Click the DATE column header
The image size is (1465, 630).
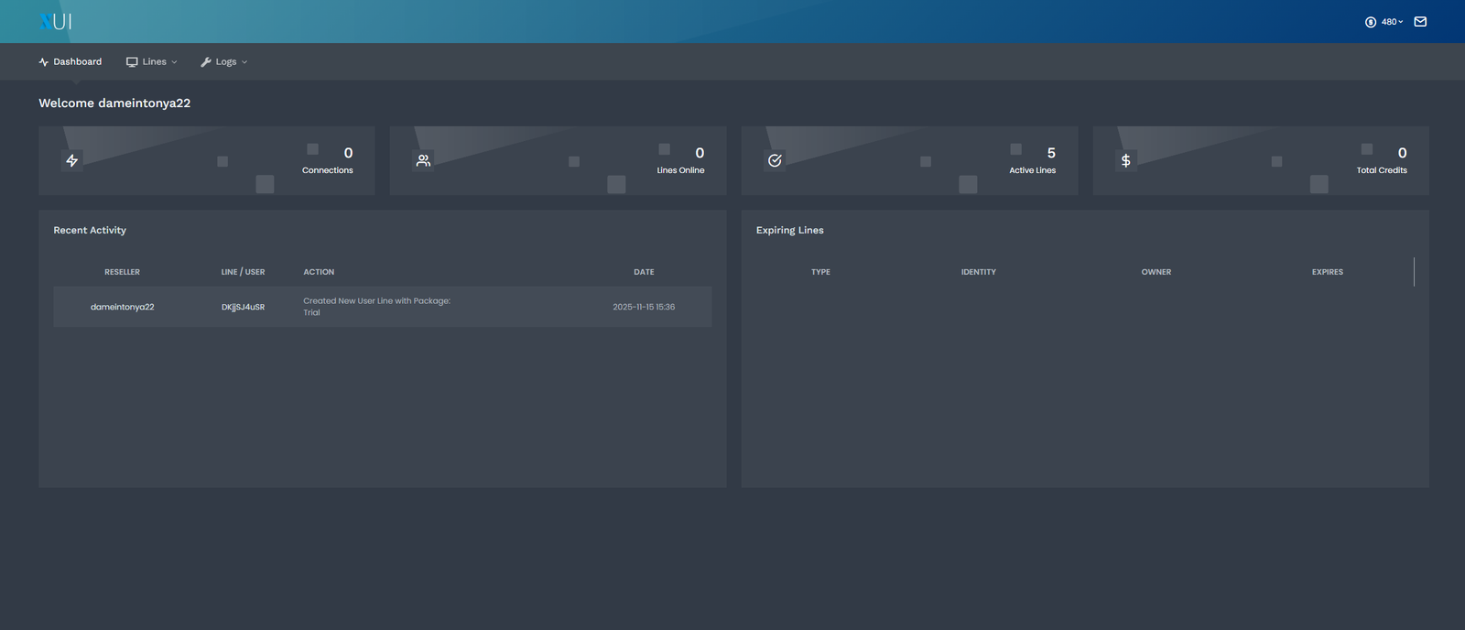point(644,272)
